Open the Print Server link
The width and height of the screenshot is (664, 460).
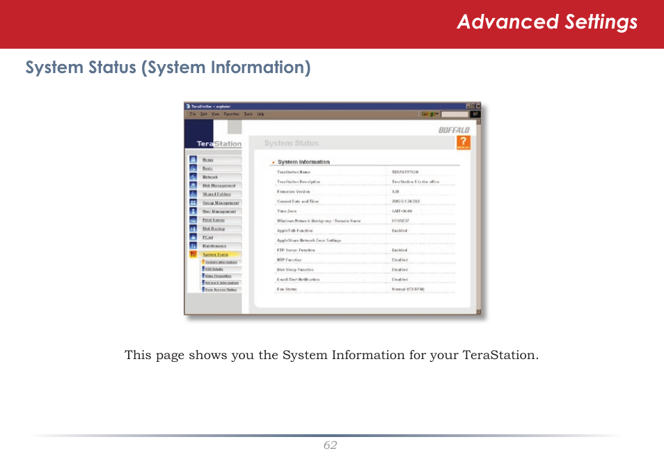[x=214, y=220]
